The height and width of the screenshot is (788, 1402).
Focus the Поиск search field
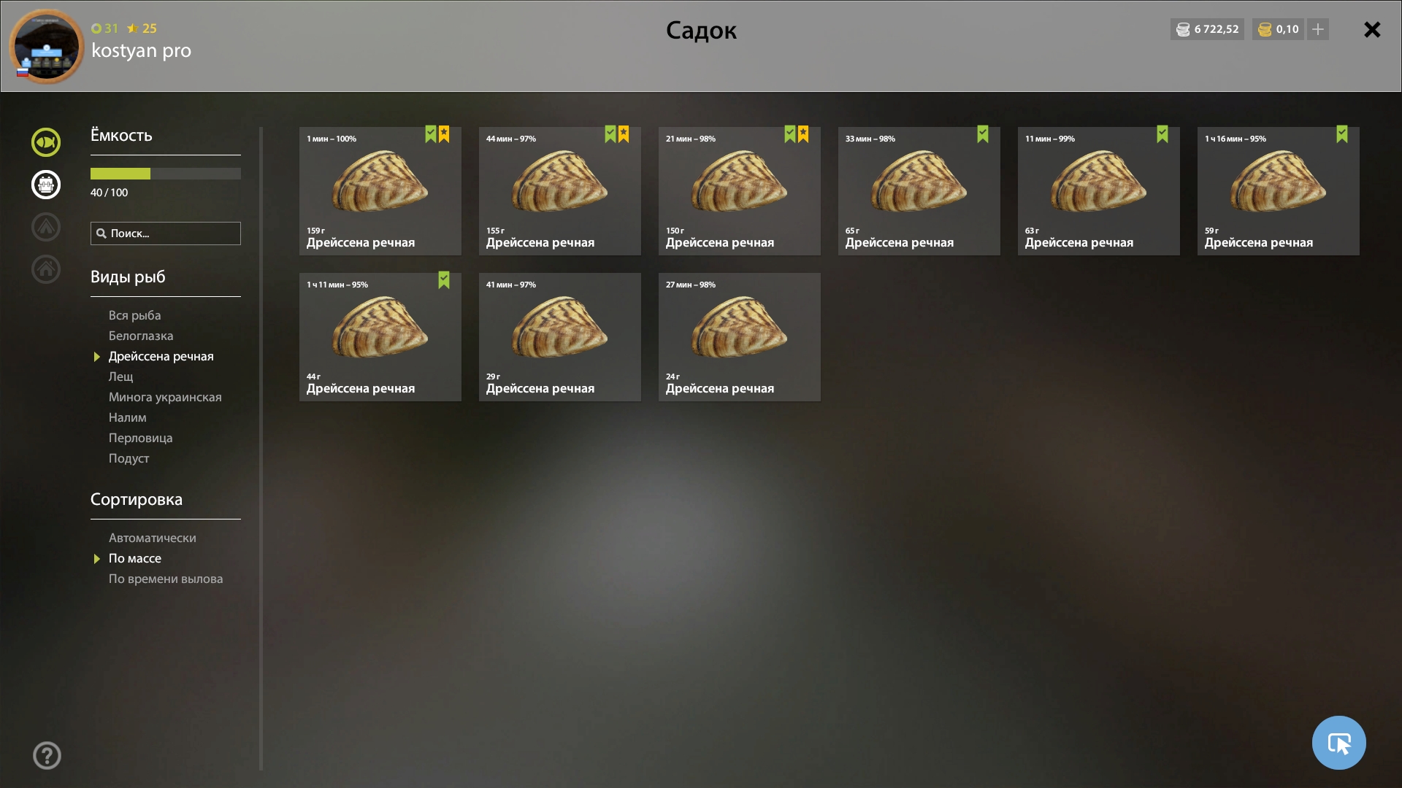tap(166, 233)
